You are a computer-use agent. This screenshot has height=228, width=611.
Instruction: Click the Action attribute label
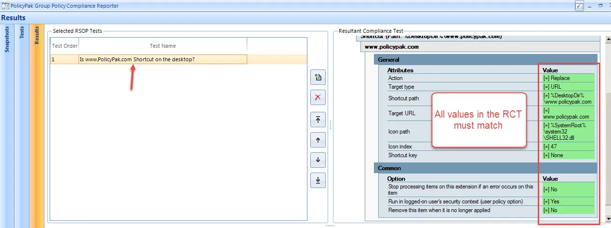(x=395, y=78)
